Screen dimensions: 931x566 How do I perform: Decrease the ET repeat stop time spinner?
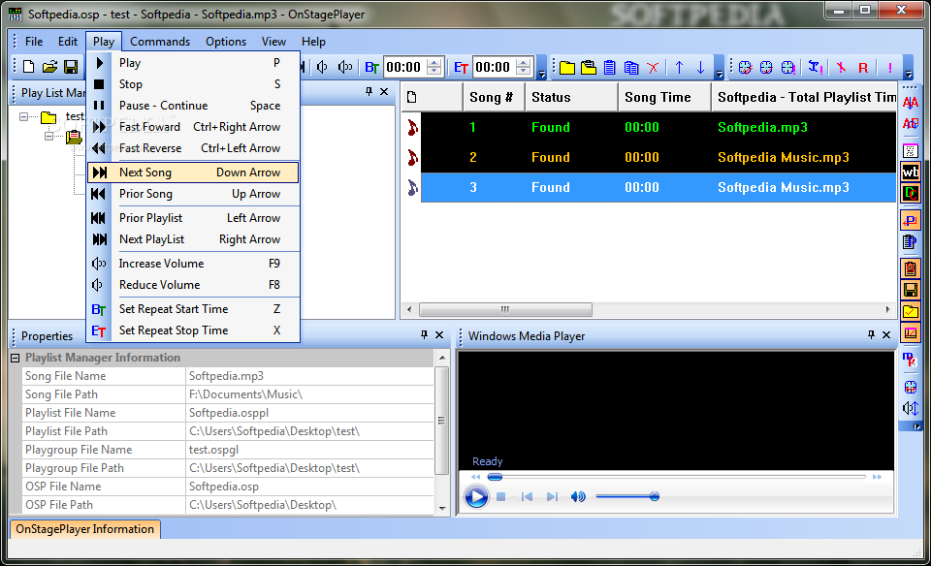pyautogui.click(x=524, y=71)
